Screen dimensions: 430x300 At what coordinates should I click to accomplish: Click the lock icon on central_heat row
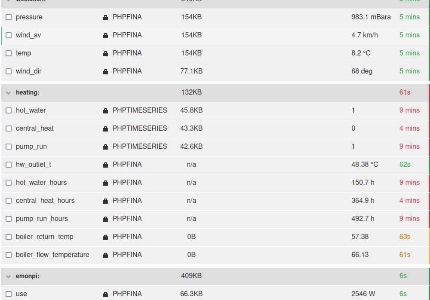click(x=105, y=129)
